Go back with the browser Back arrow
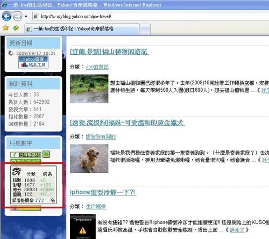The width and height of the screenshot is (269, 239). click(6, 16)
